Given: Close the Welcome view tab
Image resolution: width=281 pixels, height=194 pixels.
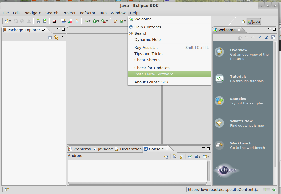Looking at the screenshot, I should point(239,30).
